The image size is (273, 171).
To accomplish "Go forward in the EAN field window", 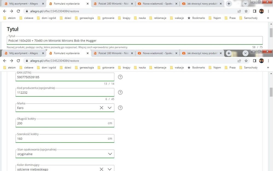I will [x=11, y=61].
